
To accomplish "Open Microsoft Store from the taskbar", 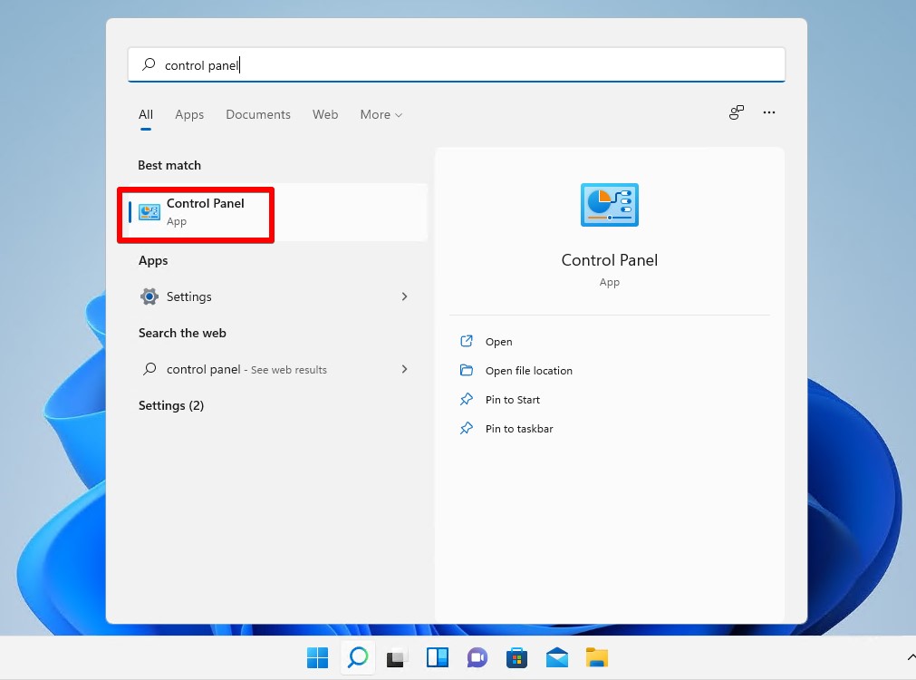I will click(x=517, y=657).
